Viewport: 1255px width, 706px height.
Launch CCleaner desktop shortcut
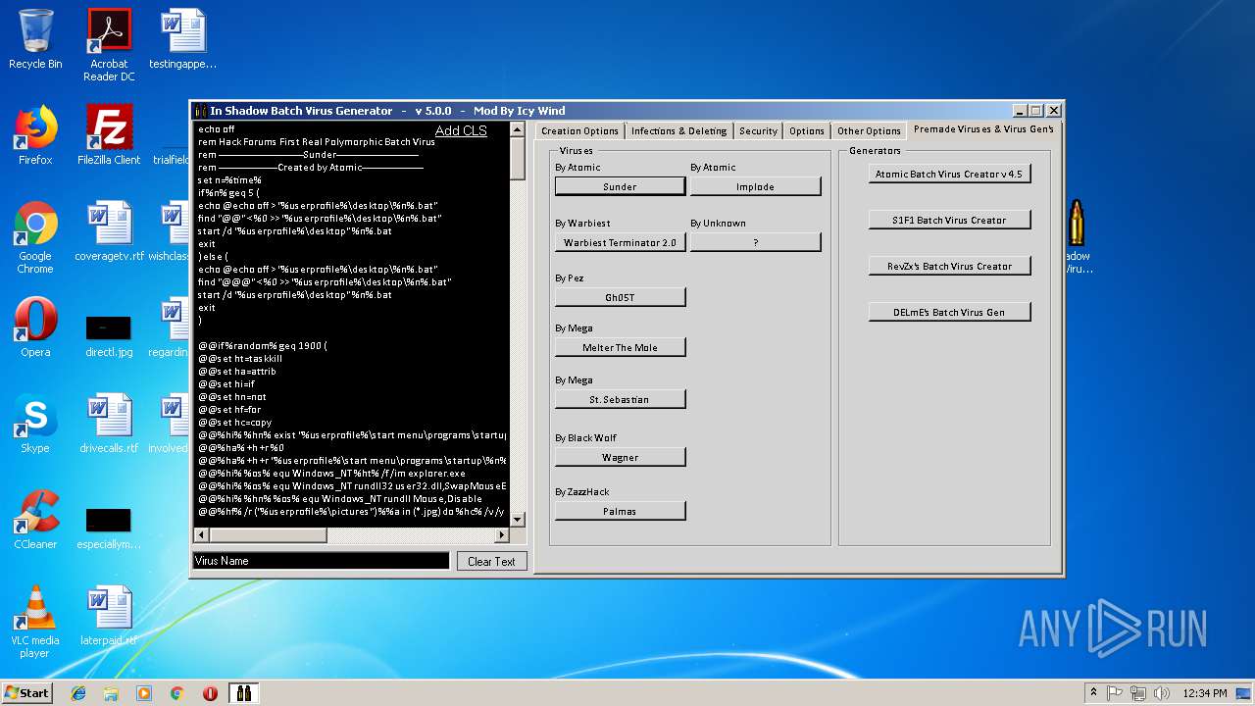point(35,520)
